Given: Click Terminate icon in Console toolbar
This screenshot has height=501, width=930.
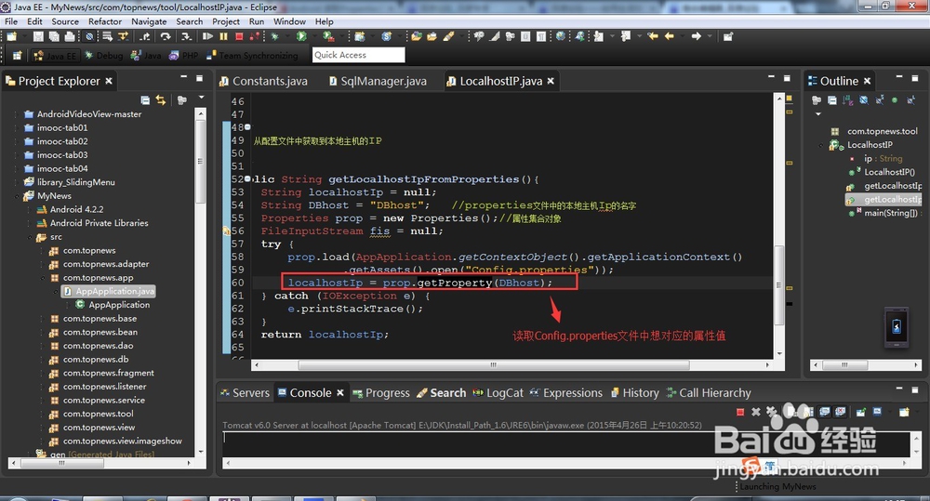Looking at the screenshot, I should click(x=740, y=412).
